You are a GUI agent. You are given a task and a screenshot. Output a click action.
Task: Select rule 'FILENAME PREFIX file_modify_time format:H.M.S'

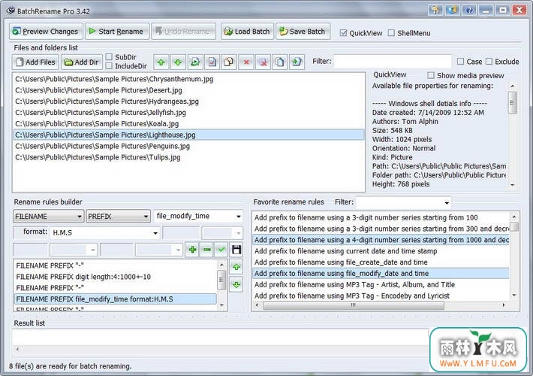coord(116,299)
